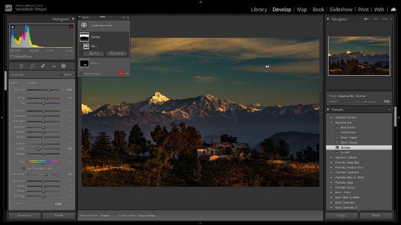Click the Sky 1 mask component icon
The width and height of the screenshot is (401, 225).
(86, 46)
